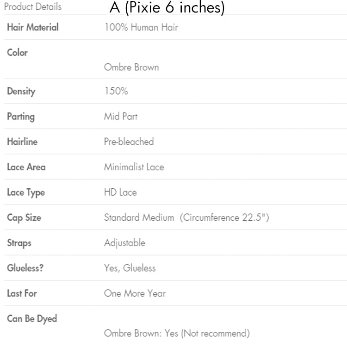The image size is (347, 347).
Task: Click the "Standard Medium (Circumference 22.5")" text
Action: pyautogui.click(x=186, y=217)
